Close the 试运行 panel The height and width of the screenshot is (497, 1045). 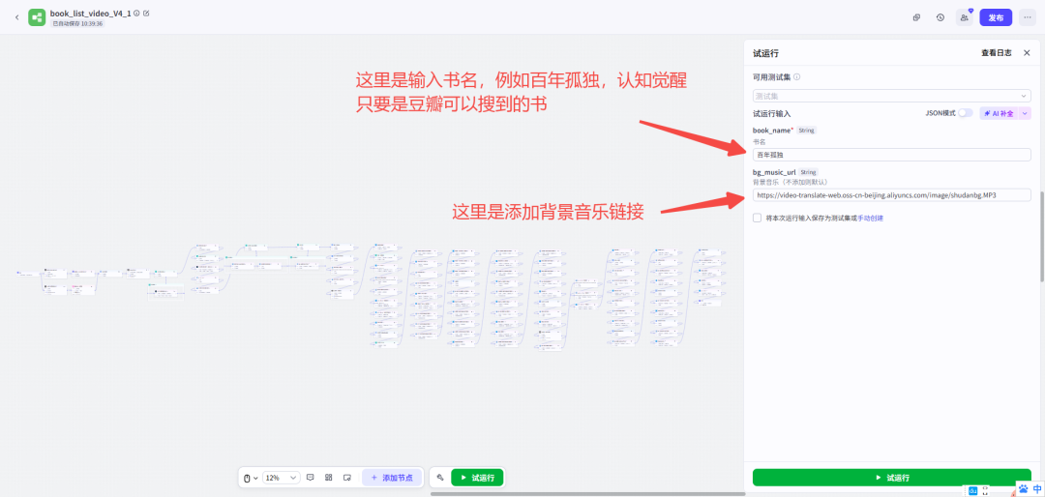pos(1027,52)
